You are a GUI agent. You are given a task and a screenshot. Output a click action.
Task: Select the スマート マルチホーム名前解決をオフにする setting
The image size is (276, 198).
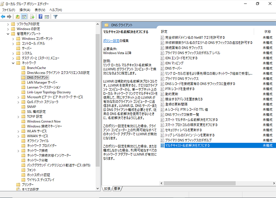191,120
